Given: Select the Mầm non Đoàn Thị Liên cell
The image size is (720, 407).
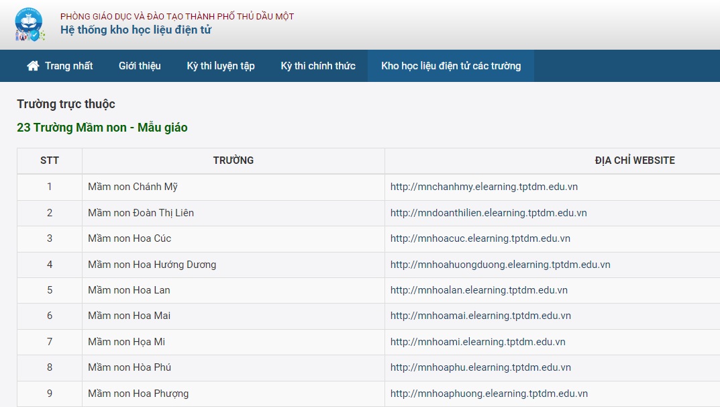Looking at the screenshot, I should point(234,213).
